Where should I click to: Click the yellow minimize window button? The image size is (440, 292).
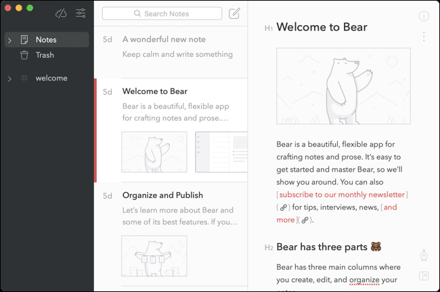(19, 8)
